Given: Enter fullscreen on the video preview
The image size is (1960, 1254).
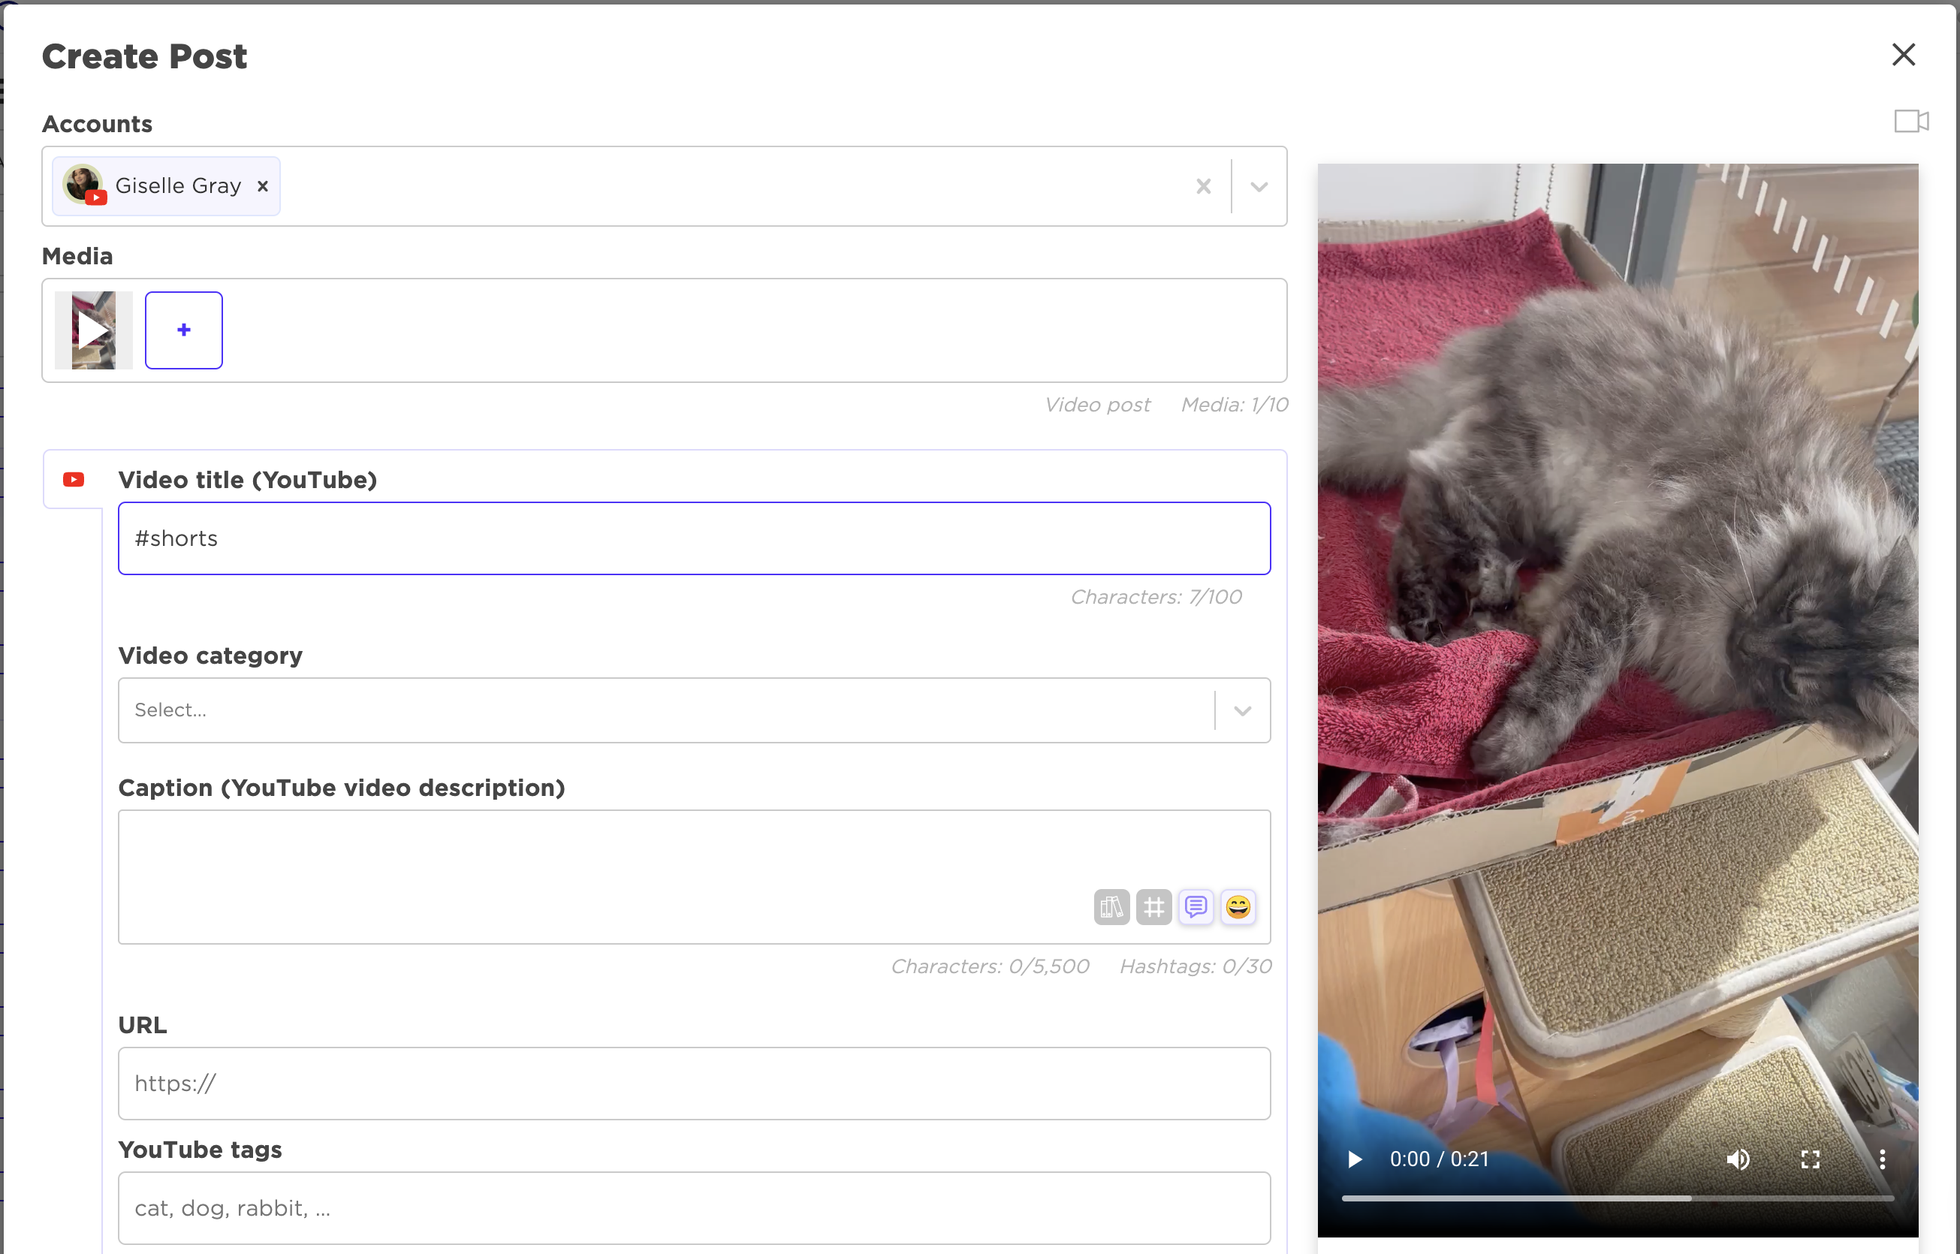Looking at the screenshot, I should (x=1809, y=1159).
